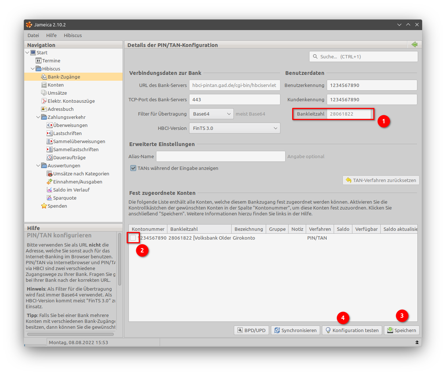Click the Termine calendar icon

39,61
